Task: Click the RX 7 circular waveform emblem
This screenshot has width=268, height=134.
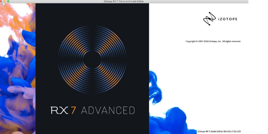Action: (x=92, y=59)
